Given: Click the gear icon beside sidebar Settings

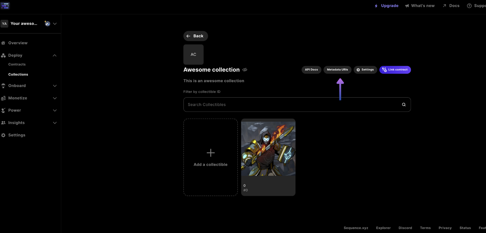Looking at the screenshot, I should point(3,135).
